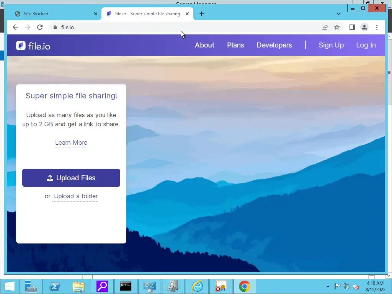The width and height of the screenshot is (392, 294).
Task: Minimize the Chrome window
Action: tap(353, 8)
